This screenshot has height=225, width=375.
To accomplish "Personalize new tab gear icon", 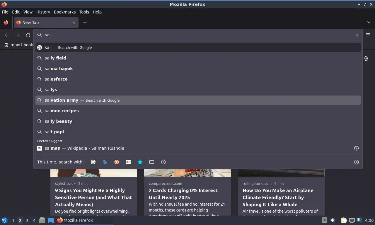I will [x=366, y=59].
